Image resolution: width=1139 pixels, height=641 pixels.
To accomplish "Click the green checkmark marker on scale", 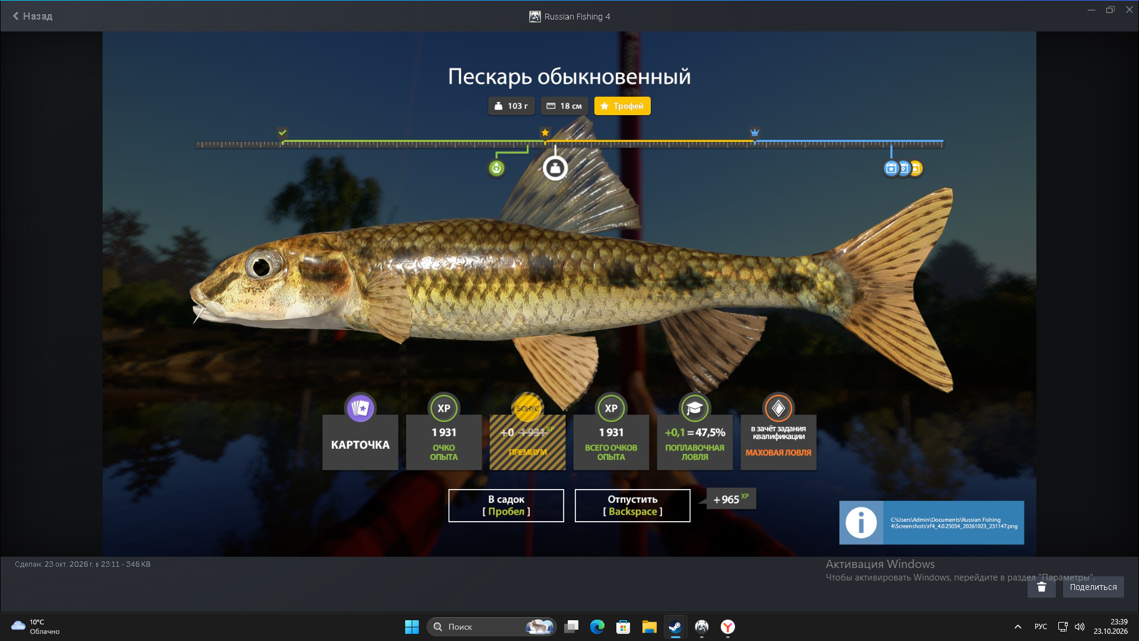I will [283, 132].
